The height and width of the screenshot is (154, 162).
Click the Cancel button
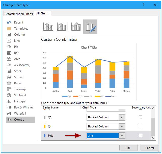click(x=150, y=148)
